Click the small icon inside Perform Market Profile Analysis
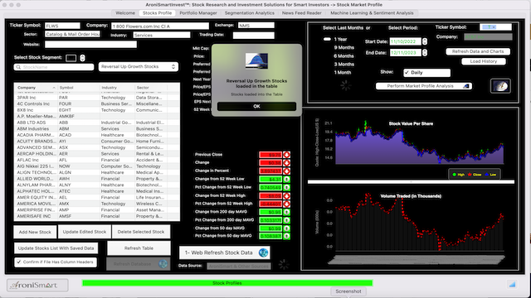531x298 pixels. (x=466, y=86)
